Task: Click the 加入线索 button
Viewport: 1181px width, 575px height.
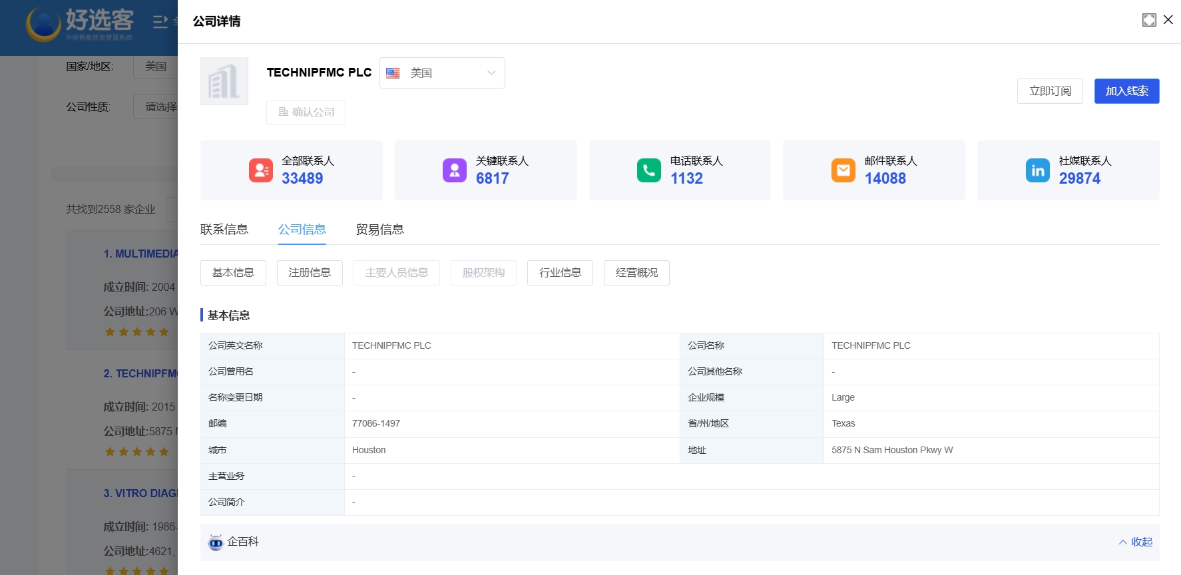Action: pyautogui.click(x=1126, y=91)
